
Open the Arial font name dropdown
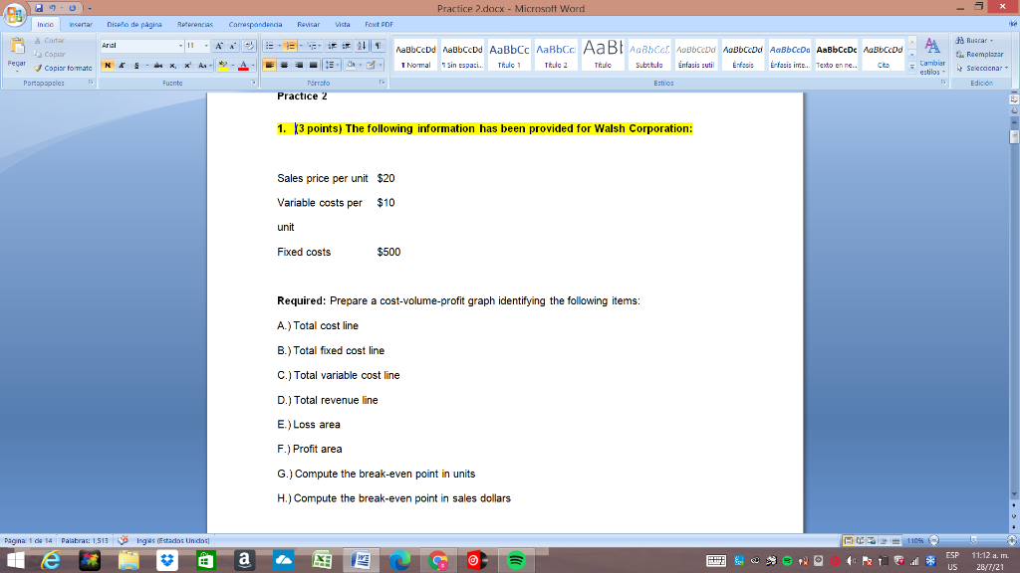tap(180, 45)
